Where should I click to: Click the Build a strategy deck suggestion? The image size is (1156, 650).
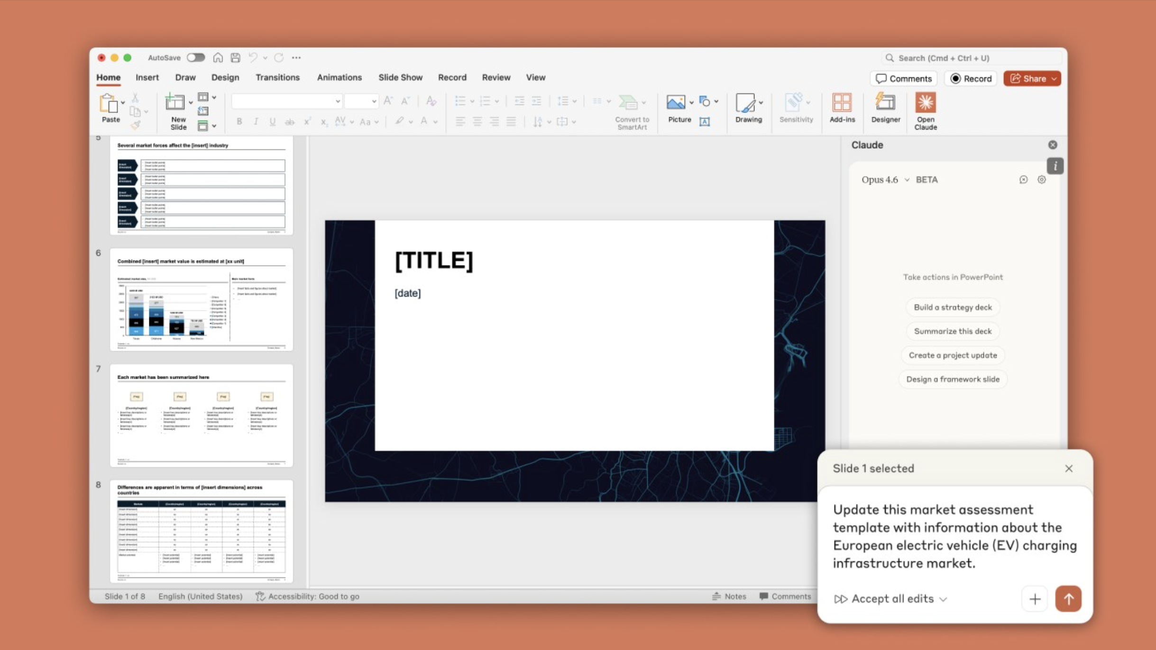(x=952, y=307)
